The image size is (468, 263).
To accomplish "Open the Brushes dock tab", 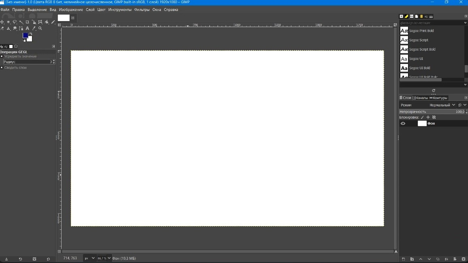I will [402, 17].
